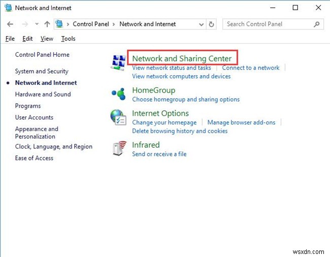Viewport: 330px width, 257px height.
Task: Open the HomeGroup heading
Action: pos(154,90)
